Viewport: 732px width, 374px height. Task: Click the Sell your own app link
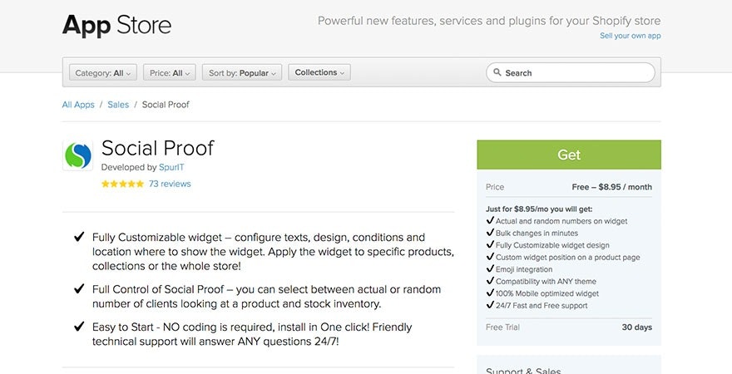(630, 37)
